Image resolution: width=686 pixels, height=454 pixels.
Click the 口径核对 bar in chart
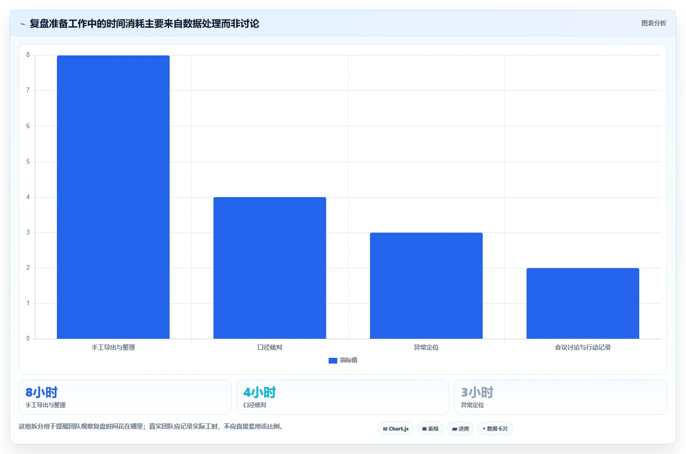270,268
